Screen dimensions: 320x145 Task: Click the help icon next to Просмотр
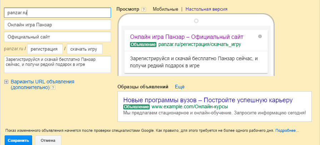tap(144, 9)
